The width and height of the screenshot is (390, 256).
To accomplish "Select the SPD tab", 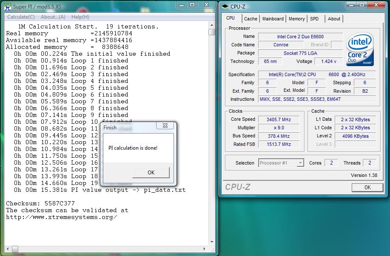I will pos(314,19).
